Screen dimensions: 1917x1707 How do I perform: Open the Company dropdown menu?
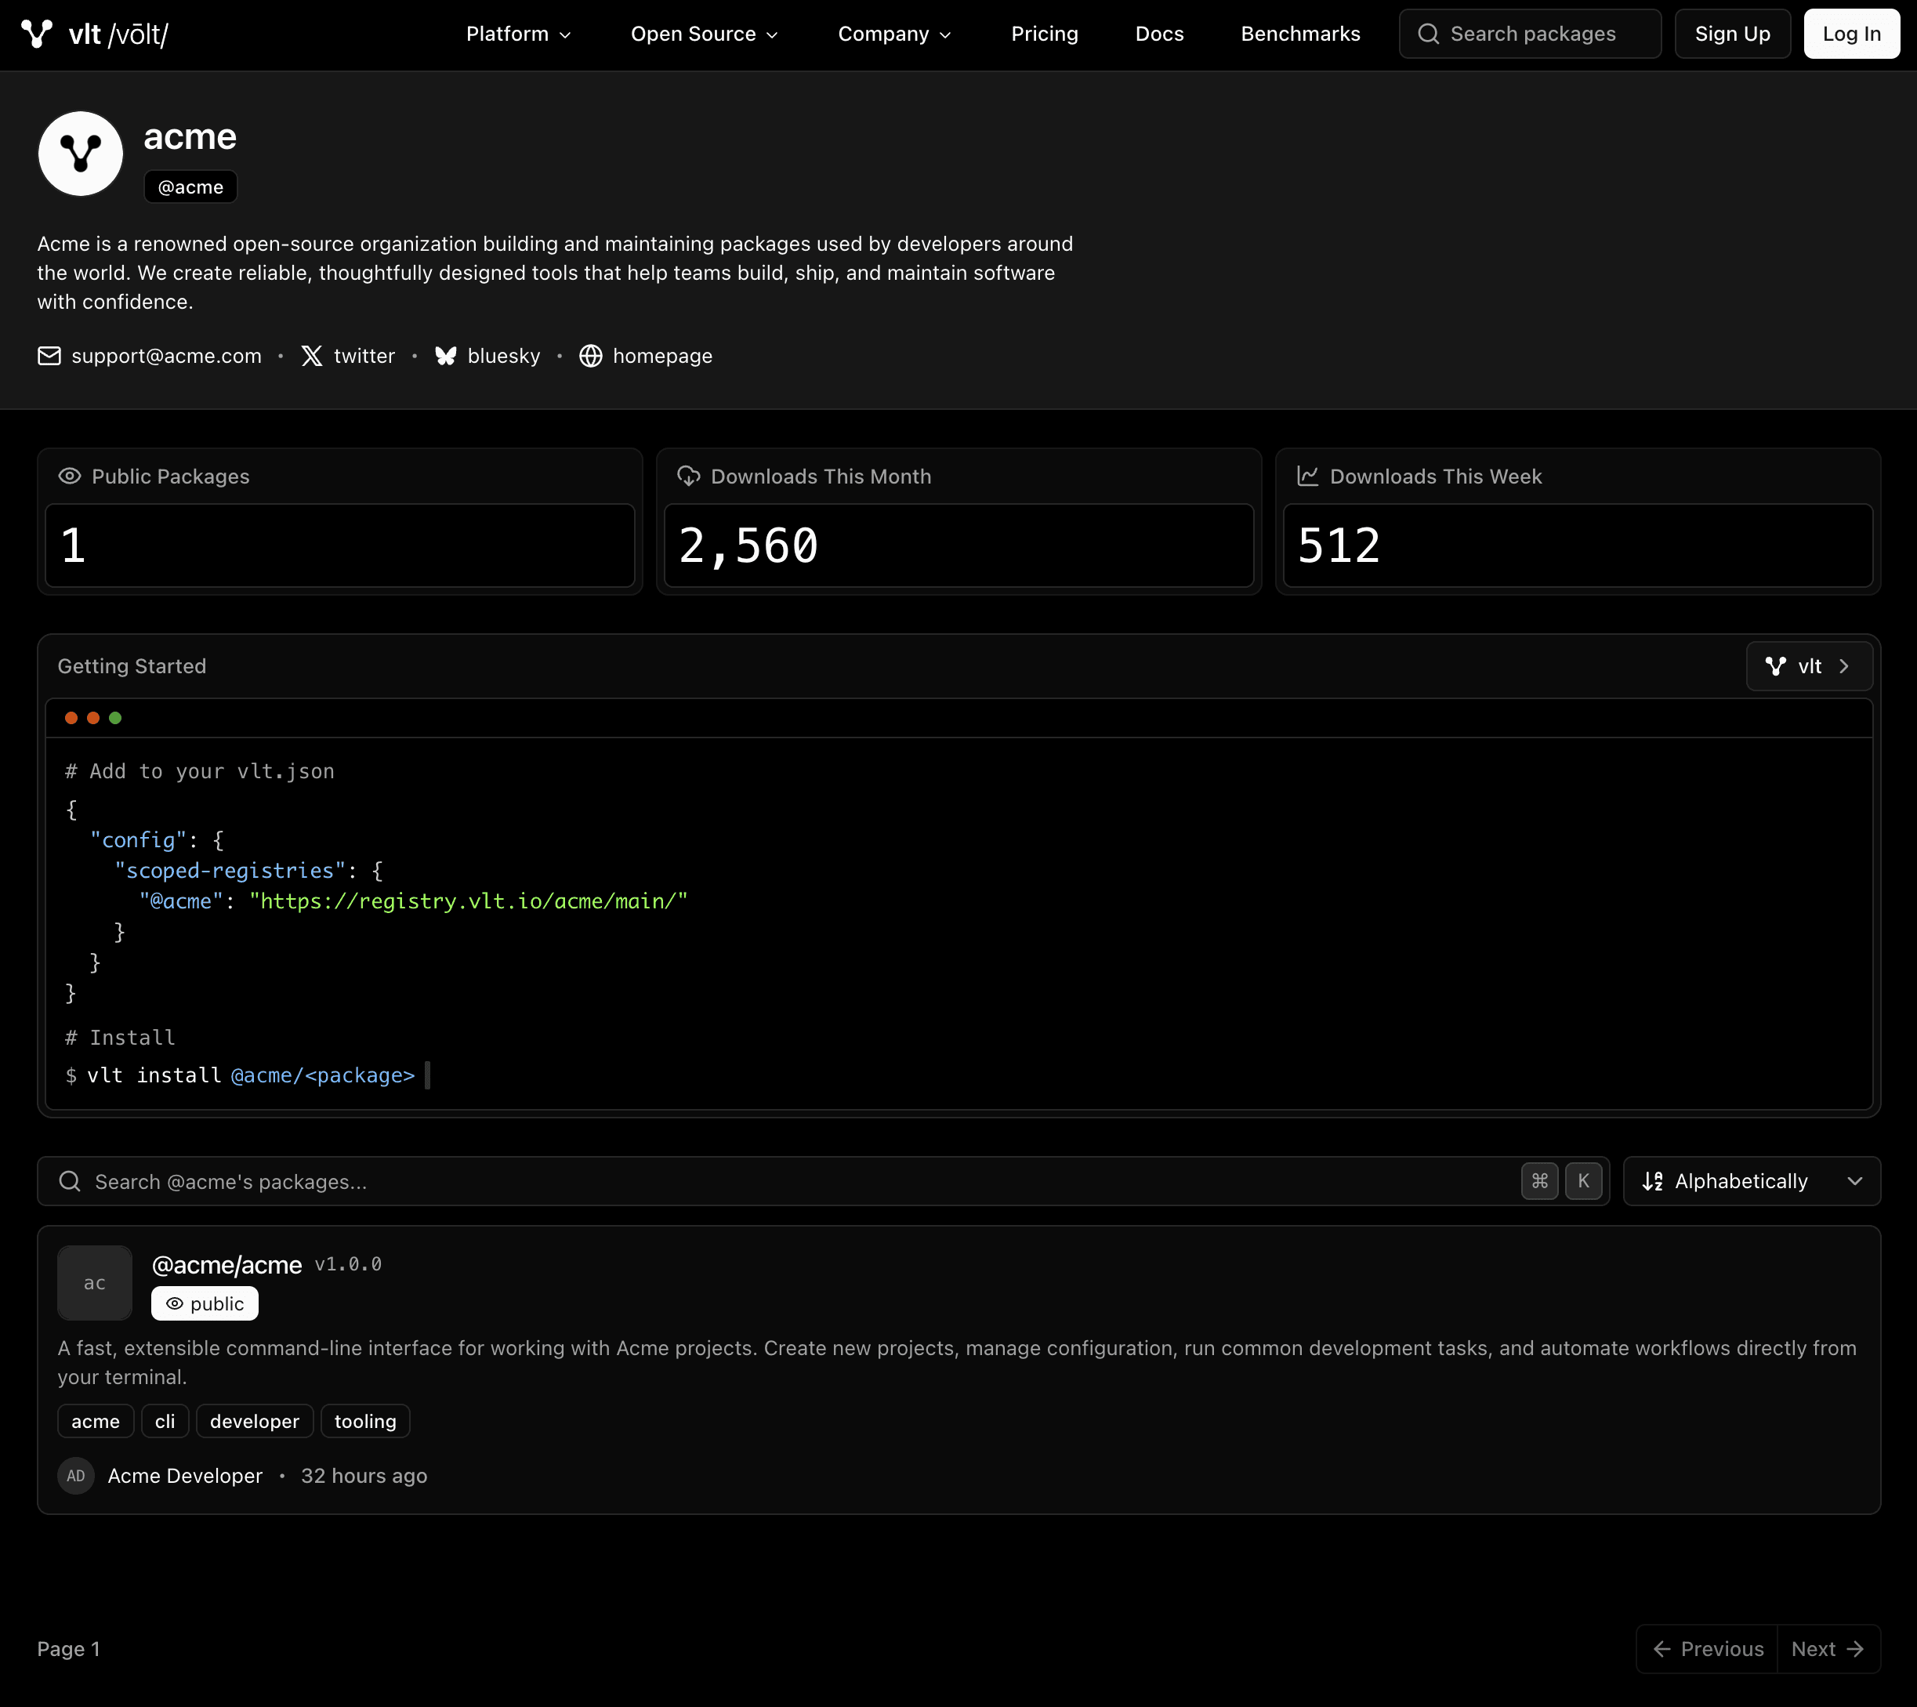895,34
